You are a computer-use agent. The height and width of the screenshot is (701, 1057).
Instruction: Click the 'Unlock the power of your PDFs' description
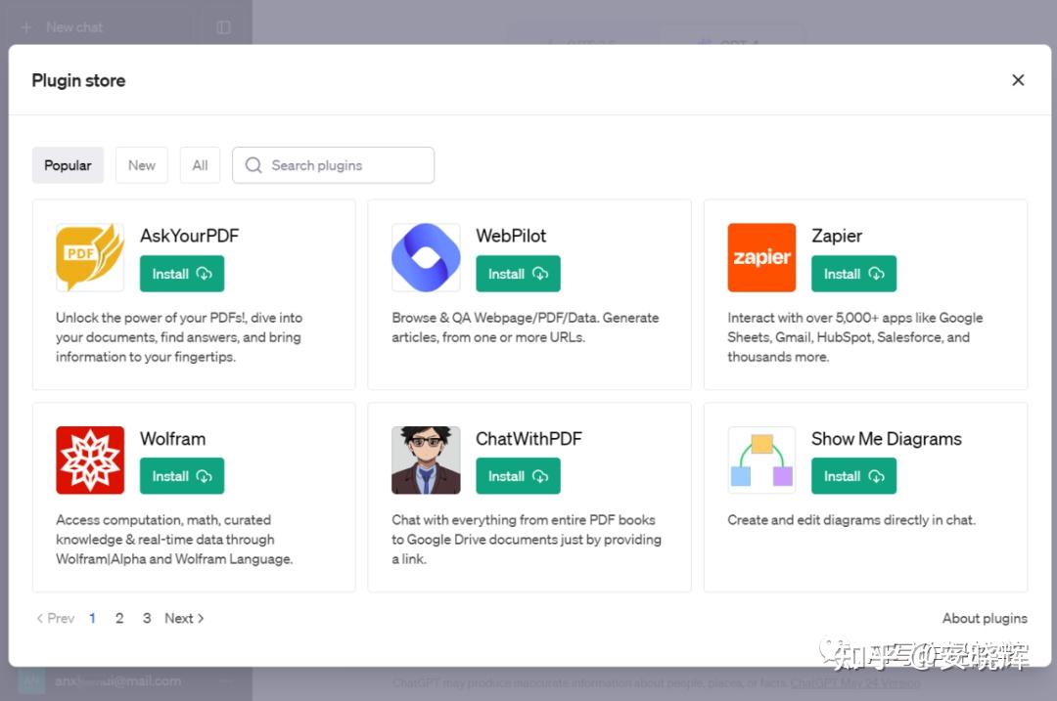pyautogui.click(x=179, y=336)
